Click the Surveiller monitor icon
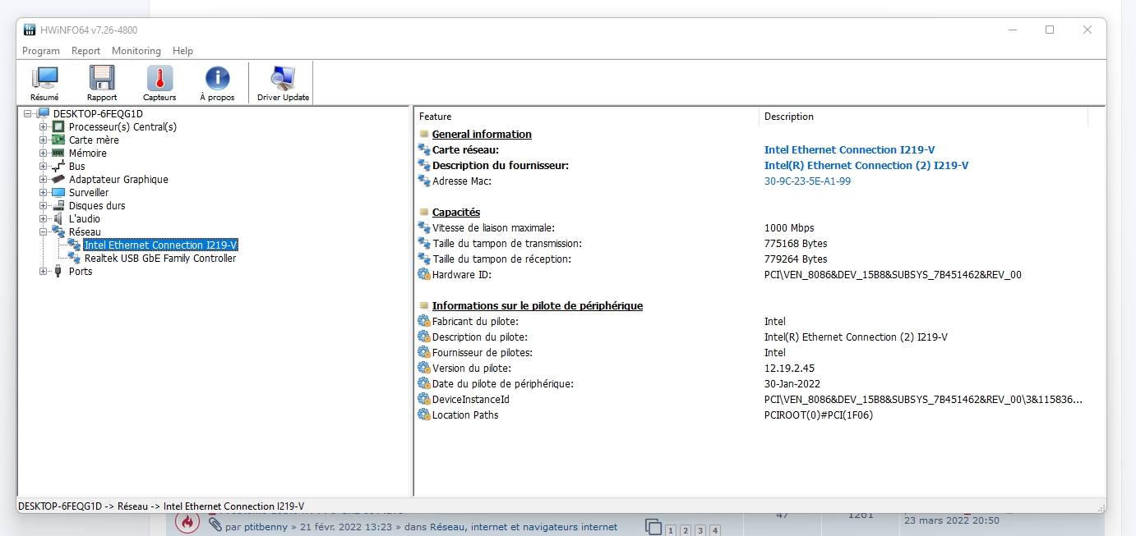 click(58, 193)
